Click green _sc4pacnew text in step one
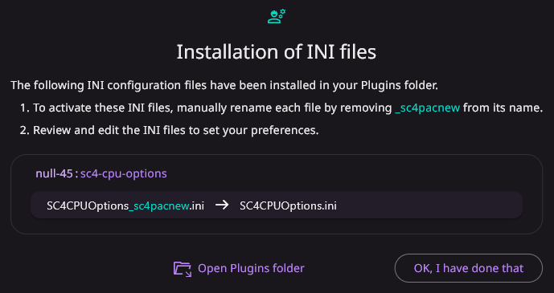Image resolution: width=554 pixels, height=293 pixels. pyautogui.click(x=428, y=108)
